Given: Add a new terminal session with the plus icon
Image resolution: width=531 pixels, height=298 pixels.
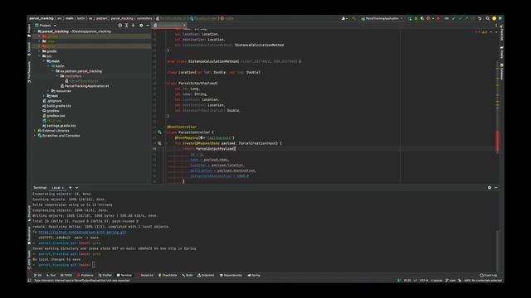Looking at the screenshot, I should point(71,188).
